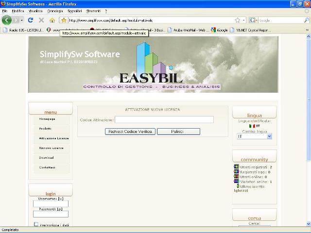311x233 pixels.
Task: Click the Registrati oggi people icon
Action: pos(237,171)
